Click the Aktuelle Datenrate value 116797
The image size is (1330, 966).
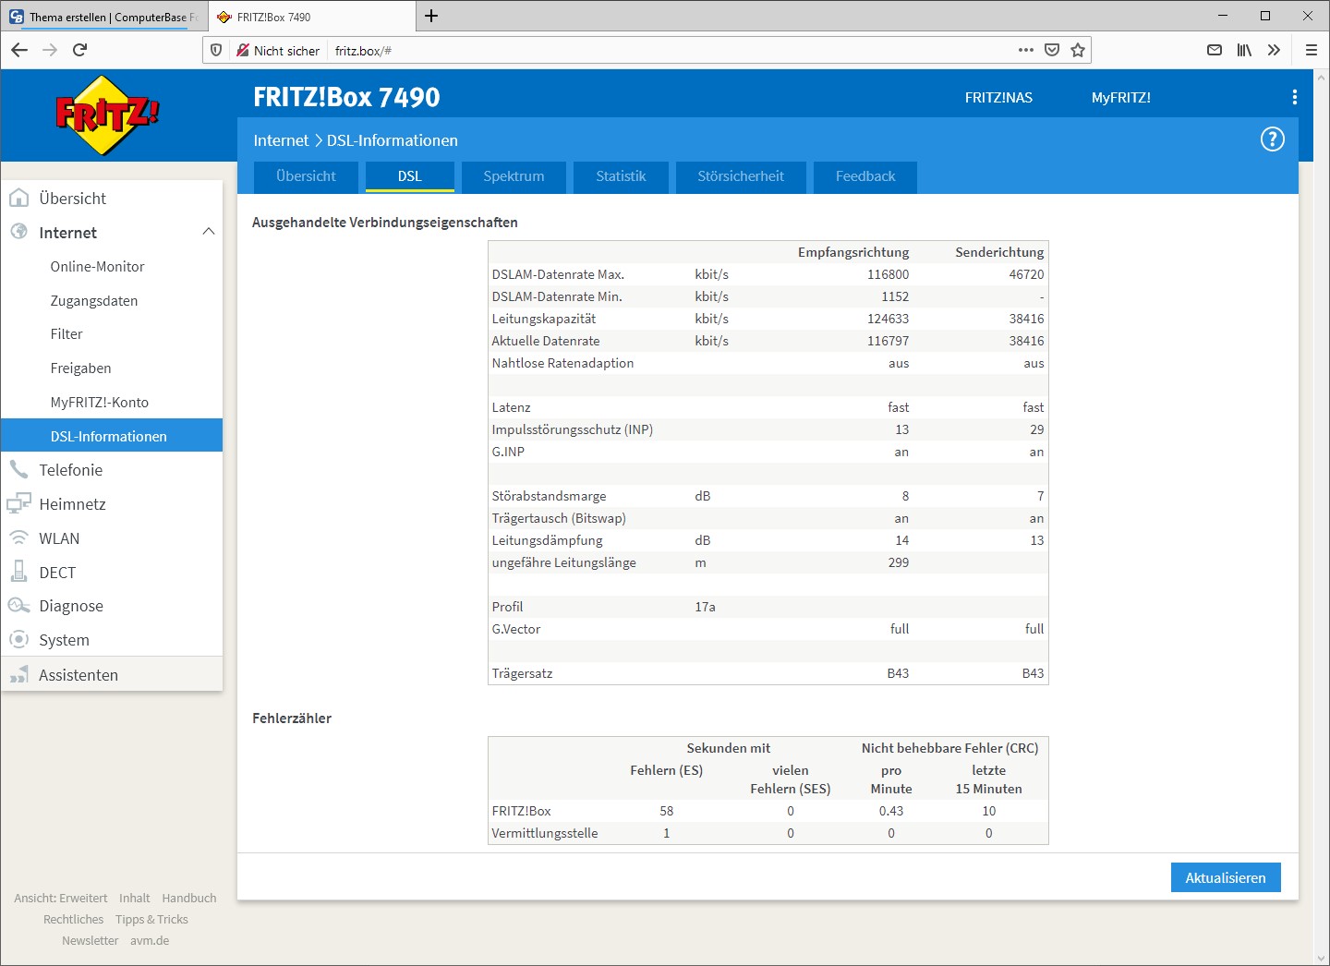coord(888,341)
